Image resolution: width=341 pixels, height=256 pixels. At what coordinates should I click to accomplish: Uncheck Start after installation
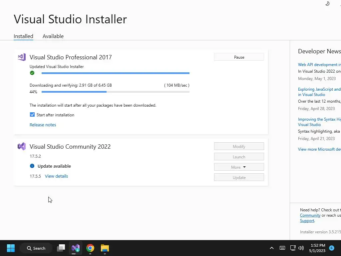tap(32, 115)
